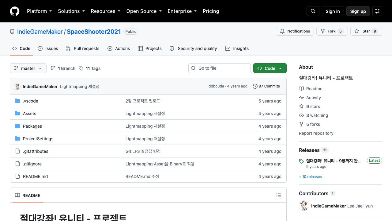Image resolution: width=392 pixels, height=221 pixels.
Task: Click the Go to file search field
Action: point(220,68)
